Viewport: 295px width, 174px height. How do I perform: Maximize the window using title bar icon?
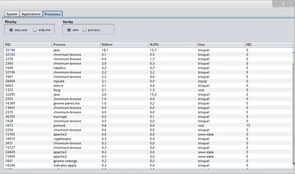(x=283, y=4)
